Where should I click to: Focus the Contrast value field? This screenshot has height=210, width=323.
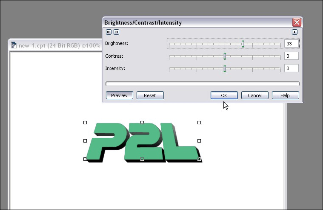(292, 56)
